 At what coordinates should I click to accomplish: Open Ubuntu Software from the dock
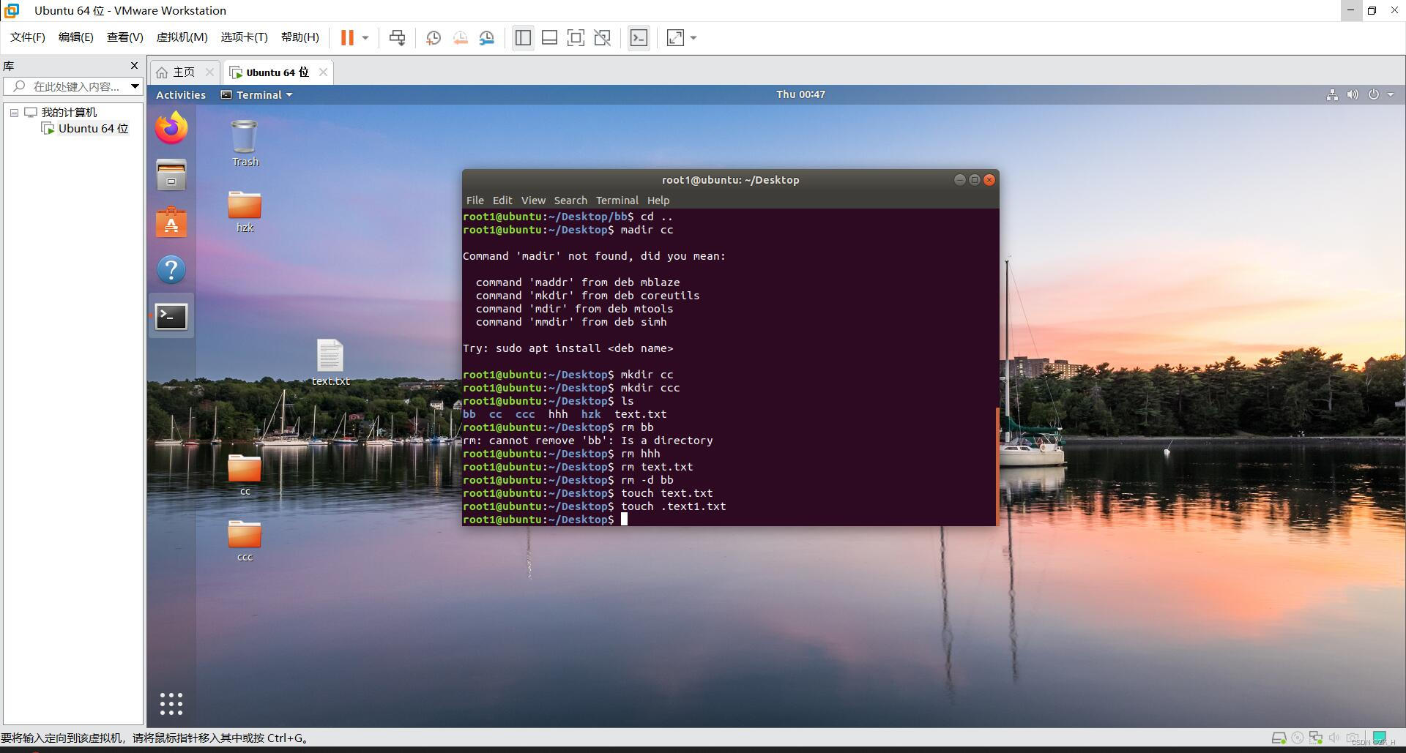171,222
